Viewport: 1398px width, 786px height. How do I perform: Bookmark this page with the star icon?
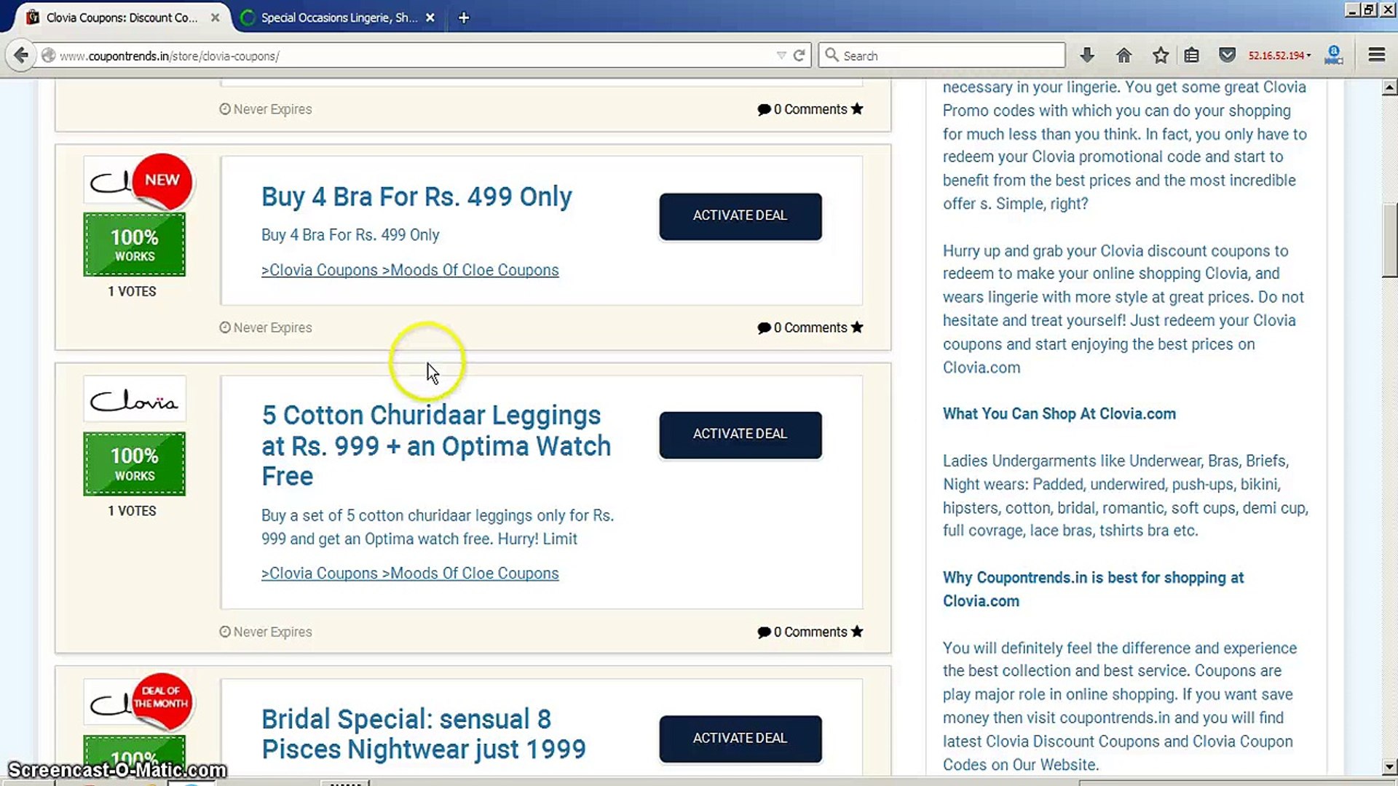(x=1161, y=55)
